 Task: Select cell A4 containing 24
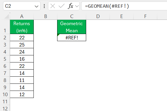[22, 52]
